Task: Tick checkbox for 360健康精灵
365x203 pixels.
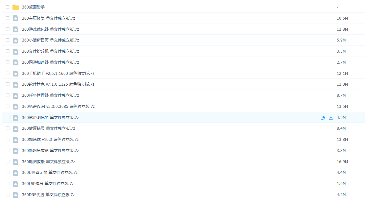Action: pos(8,128)
